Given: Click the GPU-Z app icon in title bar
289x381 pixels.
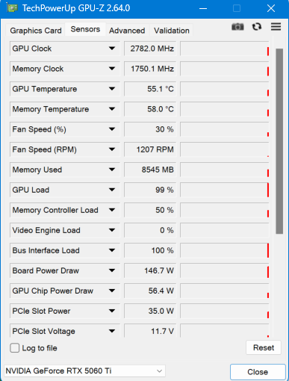Looking at the screenshot, I should pyautogui.click(x=12, y=8).
